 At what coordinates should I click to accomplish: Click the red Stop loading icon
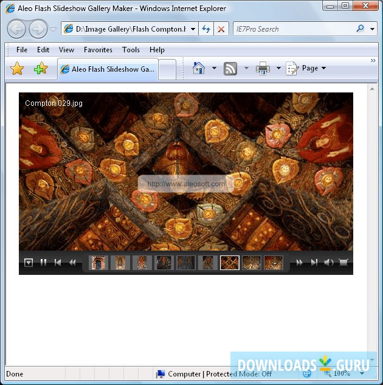[x=221, y=29]
